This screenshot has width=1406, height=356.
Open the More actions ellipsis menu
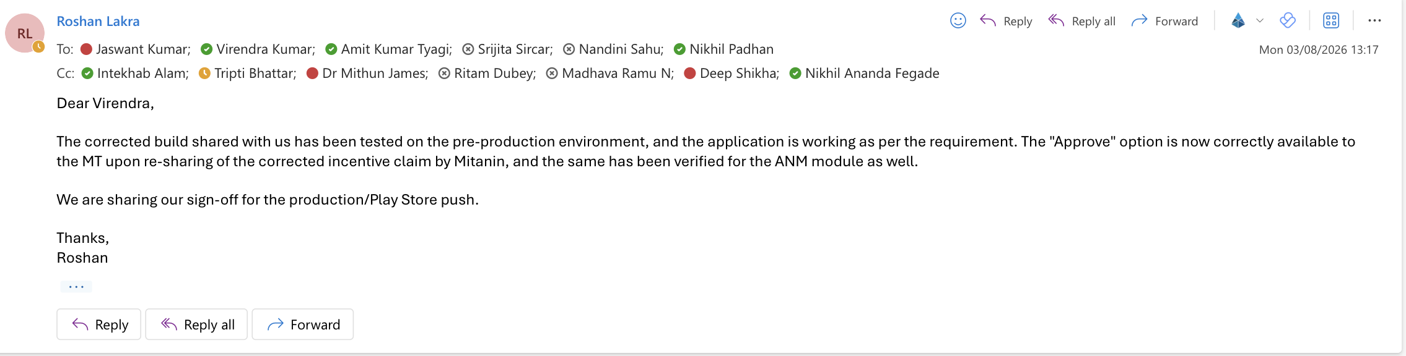click(1374, 21)
